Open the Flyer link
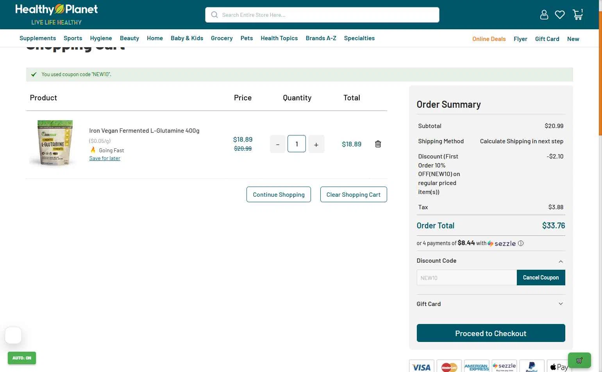The height and width of the screenshot is (372, 602). tap(520, 39)
